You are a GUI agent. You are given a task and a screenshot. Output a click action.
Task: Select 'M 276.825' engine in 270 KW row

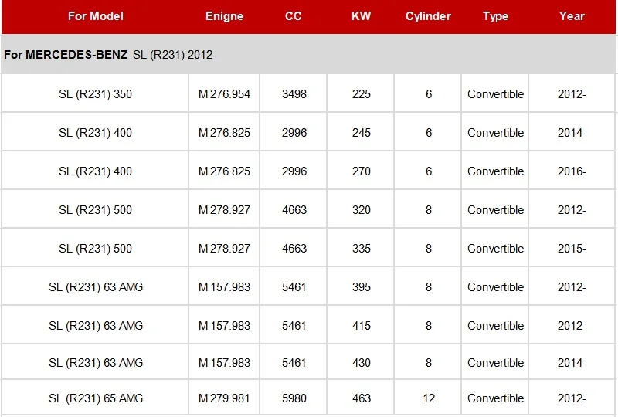tap(224, 171)
